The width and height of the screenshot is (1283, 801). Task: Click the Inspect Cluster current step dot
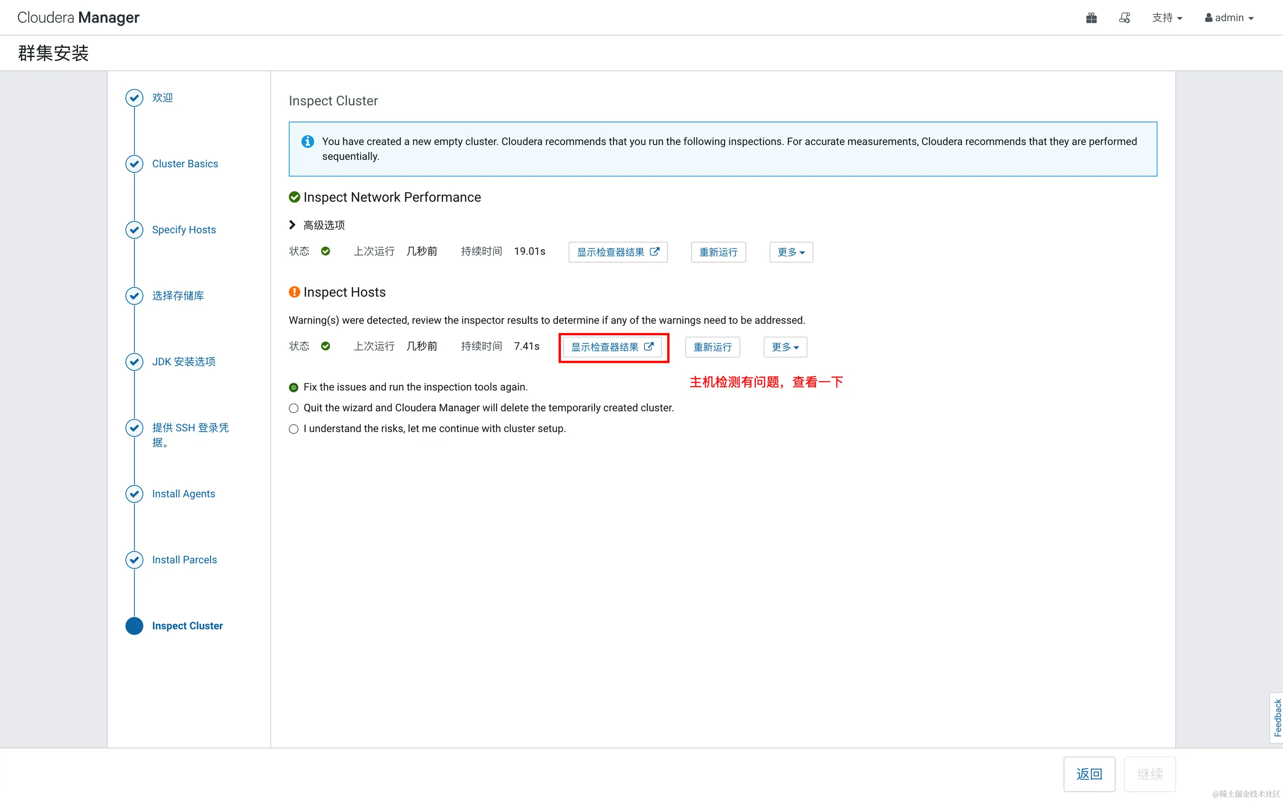[134, 626]
